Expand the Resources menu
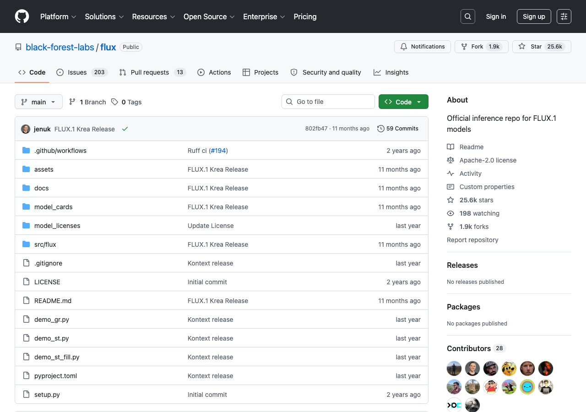The width and height of the screenshot is (586, 412). tap(153, 16)
